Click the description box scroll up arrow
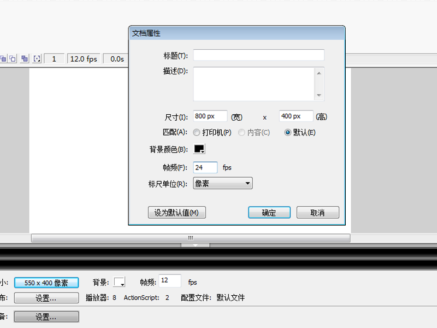 (319, 73)
